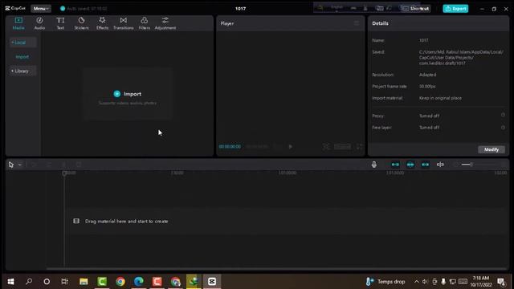Open the Stickers tab
Screen dimensions: 514x289
pyautogui.click(x=81, y=23)
